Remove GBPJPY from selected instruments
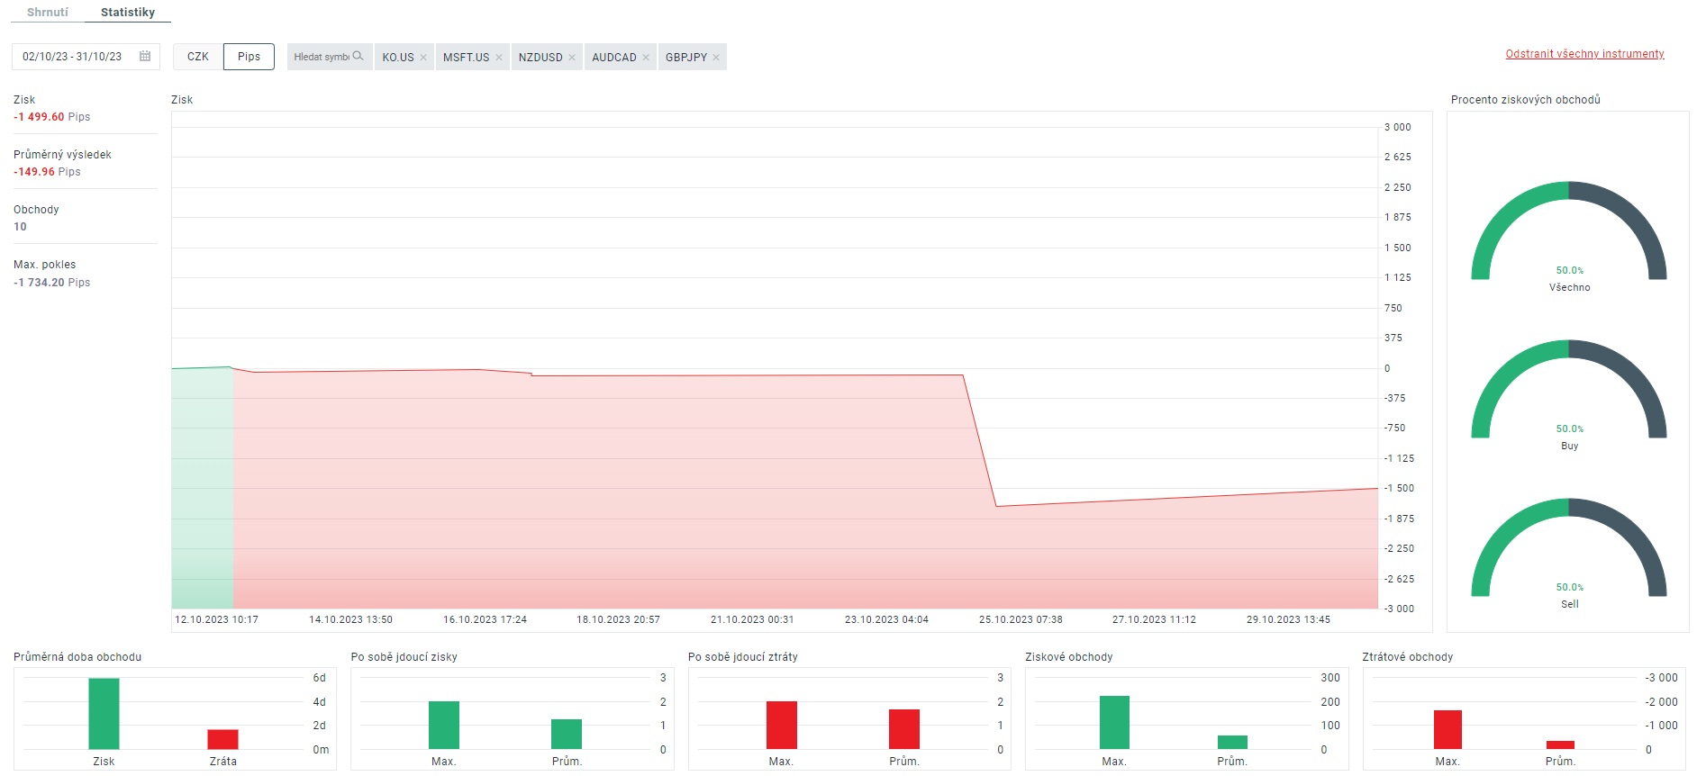 [716, 58]
